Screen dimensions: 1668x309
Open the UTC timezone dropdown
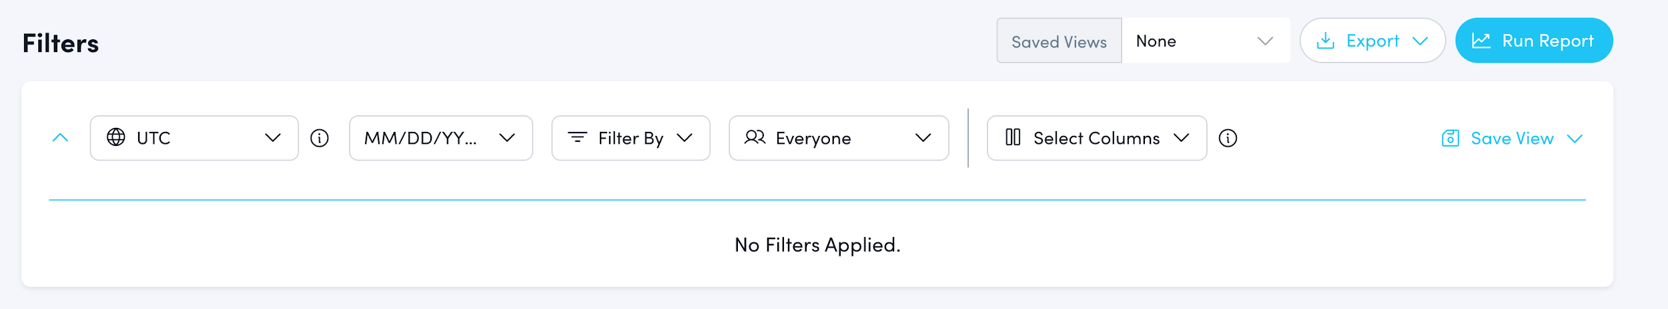click(193, 138)
